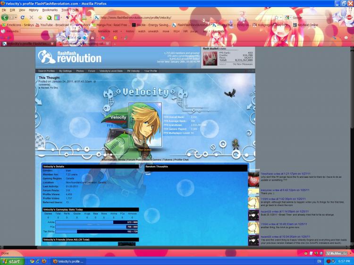Go to the Home page icon
The width and height of the screenshot is (354, 265).
[x=40, y=17]
